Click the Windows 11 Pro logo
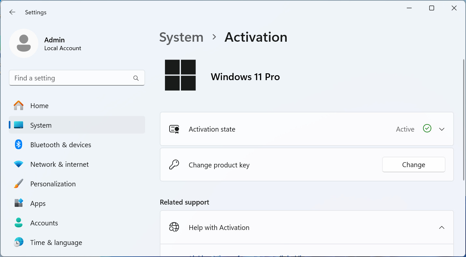466x257 pixels. tap(180, 75)
